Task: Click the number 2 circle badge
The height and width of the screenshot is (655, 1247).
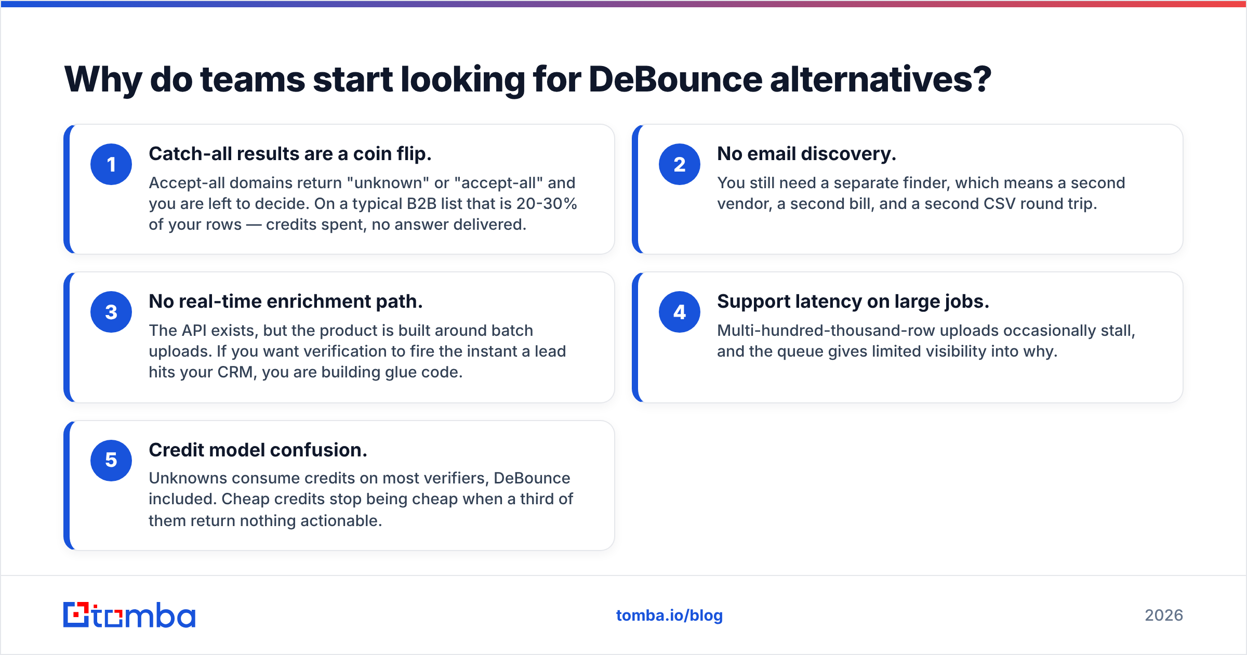Action: tap(680, 164)
